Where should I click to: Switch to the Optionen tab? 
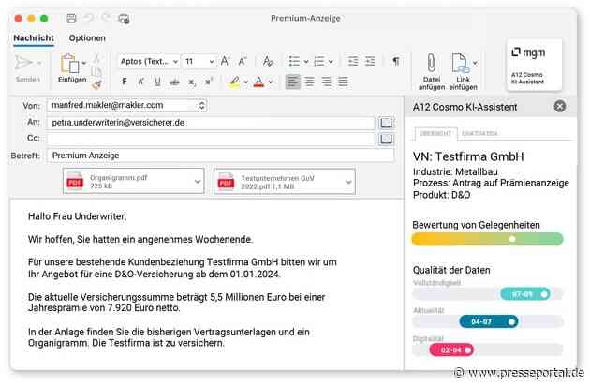pyautogui.click(x=87, y=38)
